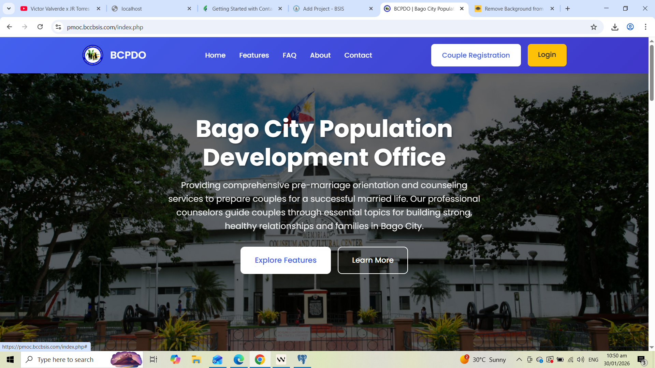The image size is (655, 368).
Task: View site information via the address bar icon
Action: pos(58,27)
